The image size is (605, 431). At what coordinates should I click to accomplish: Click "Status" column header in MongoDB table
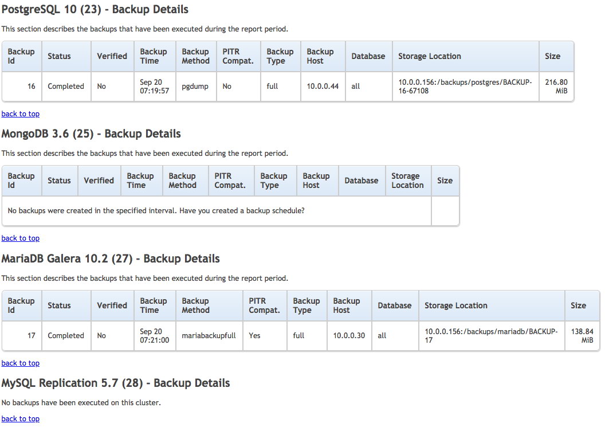[x=59, y=181]
